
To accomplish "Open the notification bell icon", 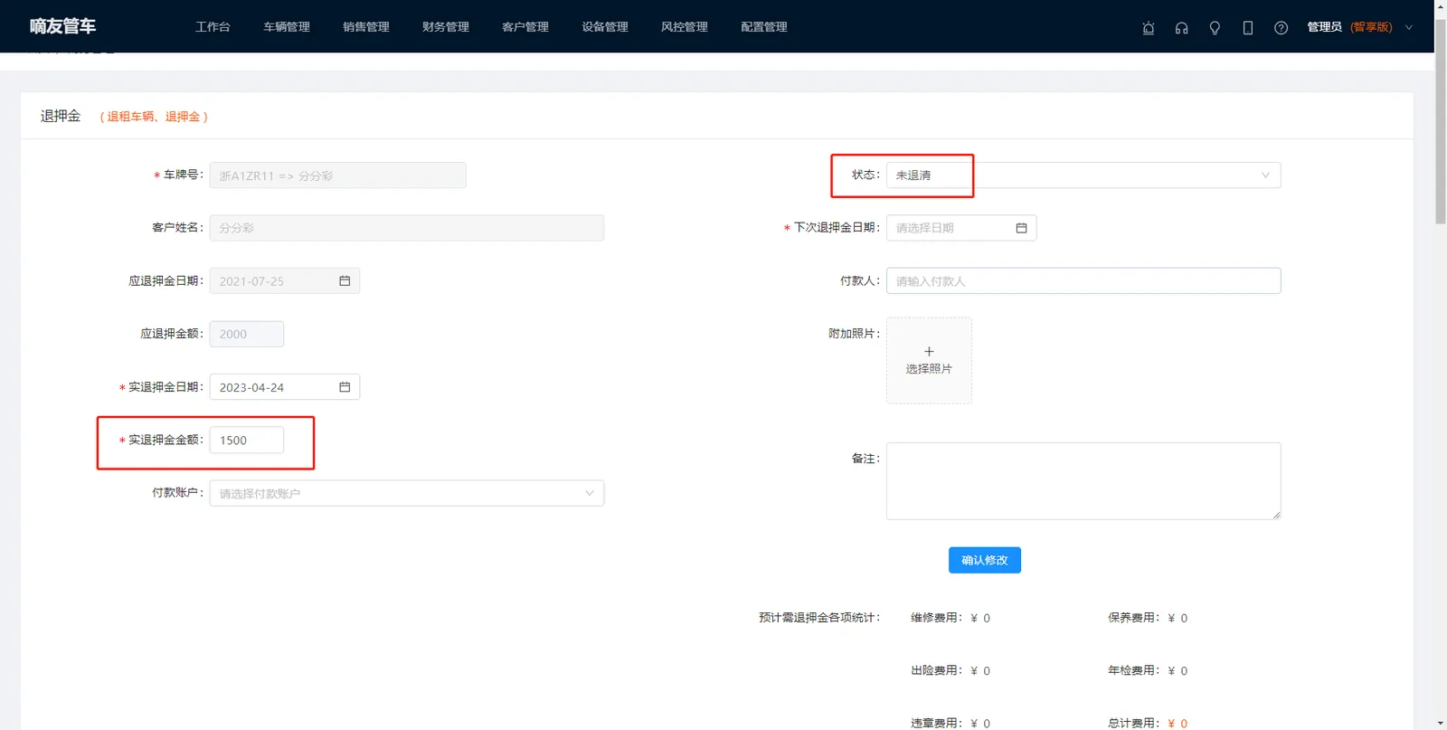I will tap(1149, 28).
